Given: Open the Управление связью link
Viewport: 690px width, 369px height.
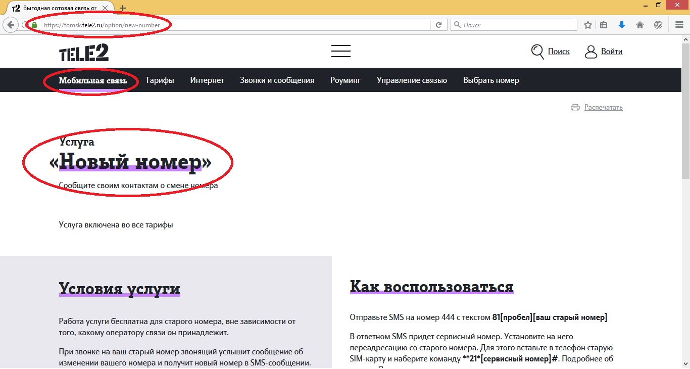Looking at the screenshot, I should (412, 80).
